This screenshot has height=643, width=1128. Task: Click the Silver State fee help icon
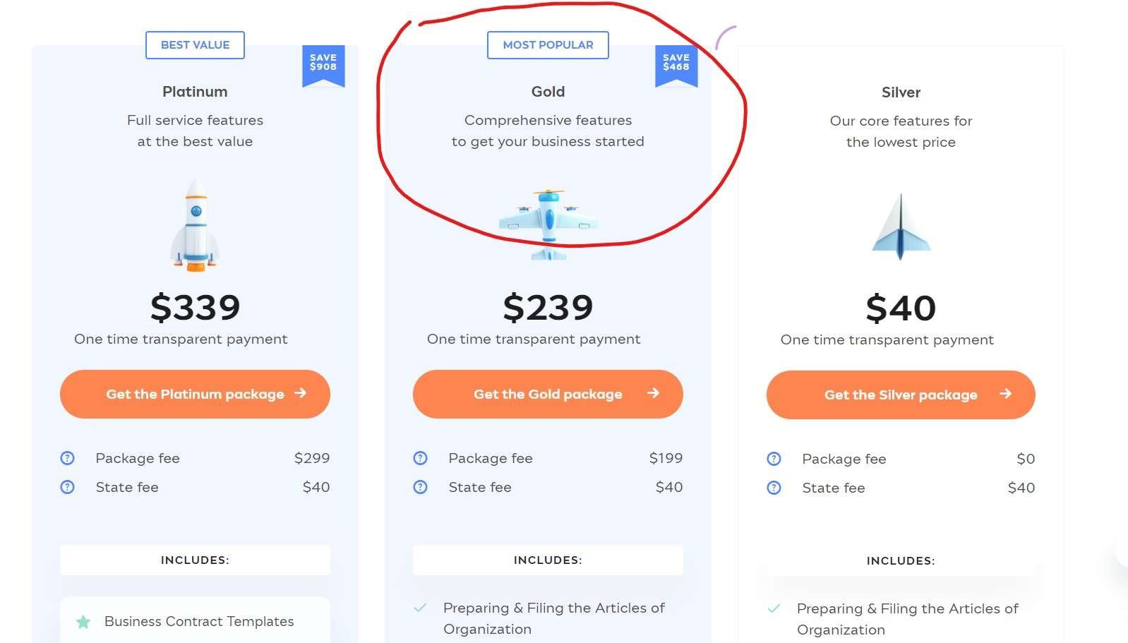[774, 488]
